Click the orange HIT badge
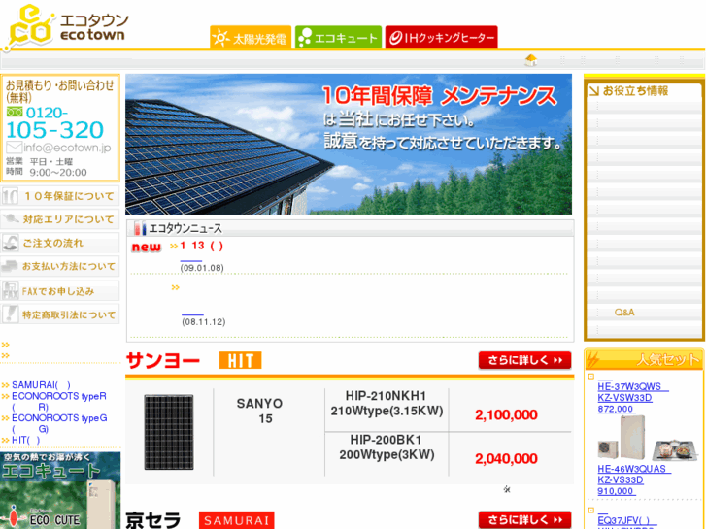 (241, 360)
